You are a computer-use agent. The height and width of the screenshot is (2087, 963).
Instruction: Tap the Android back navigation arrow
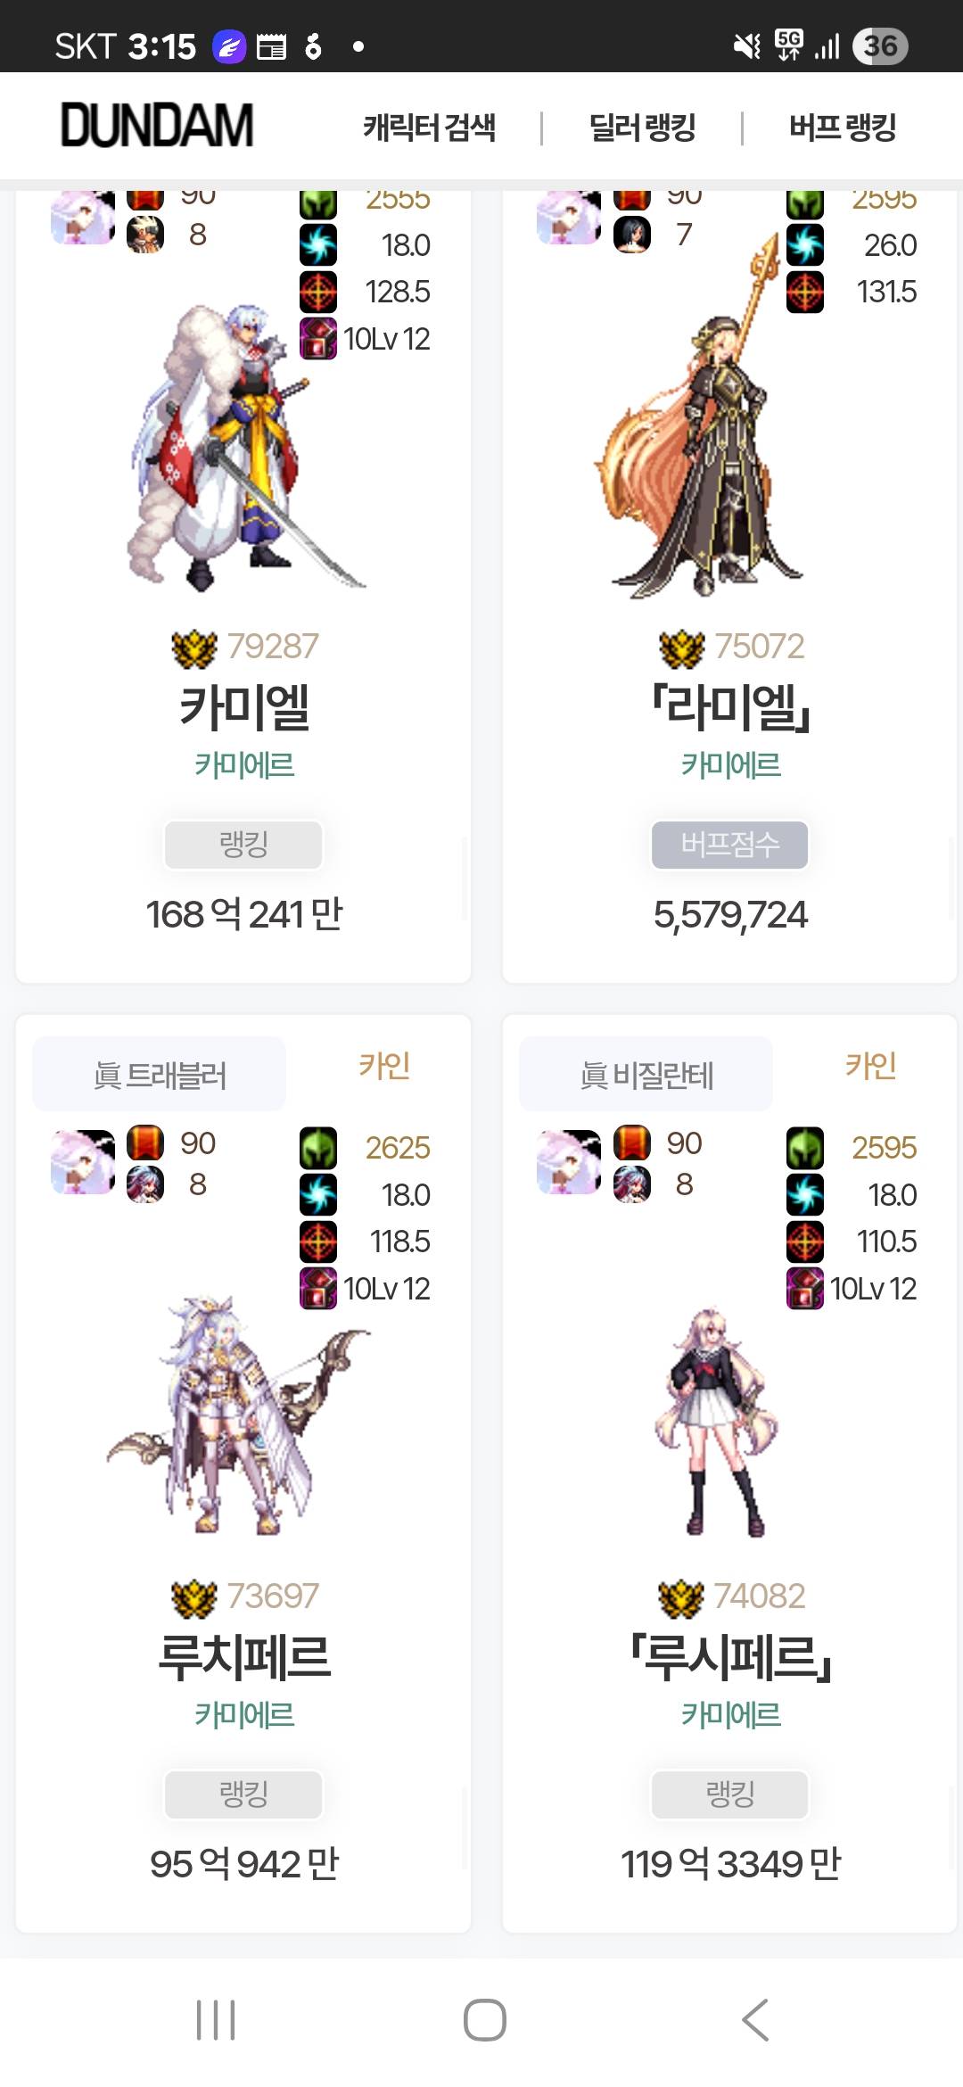[x=755, y=2020]
